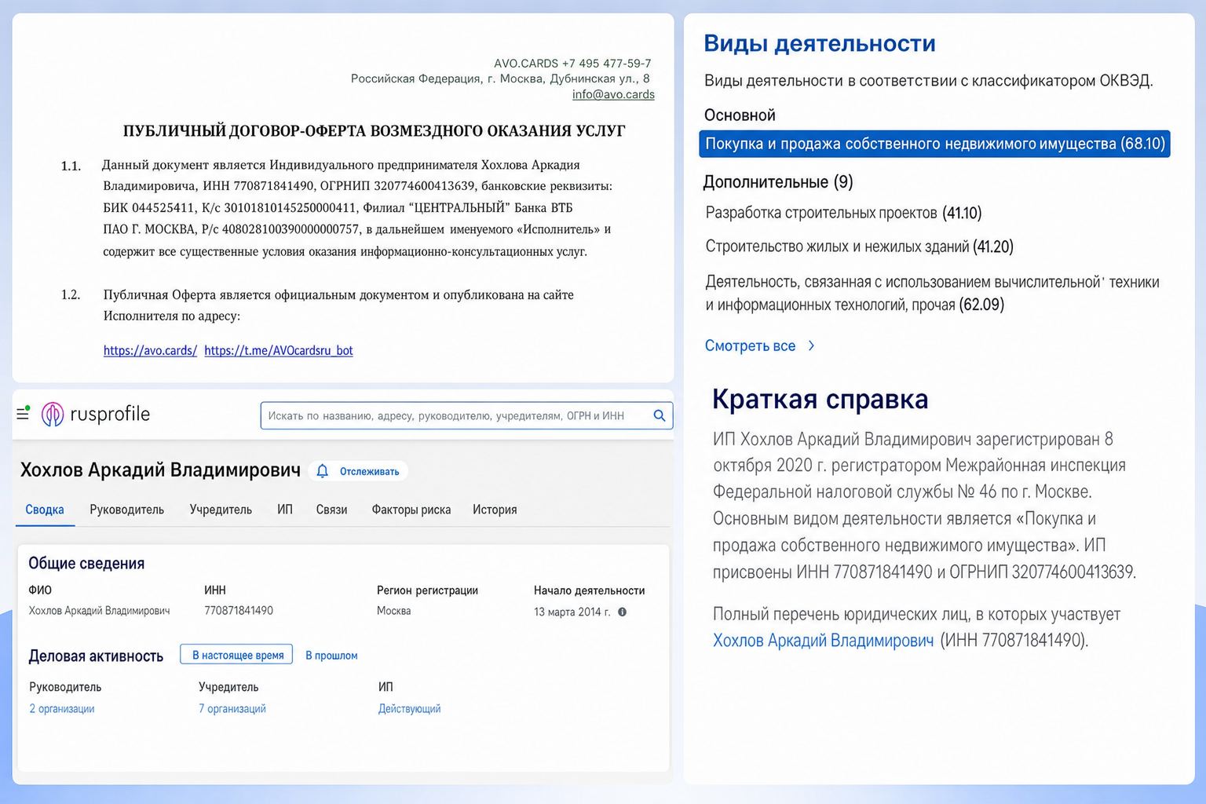Image resolution: width=1206 pixels, height=804 pixels.
Task: Open the 7 организаций link
Action: (232, 709)
